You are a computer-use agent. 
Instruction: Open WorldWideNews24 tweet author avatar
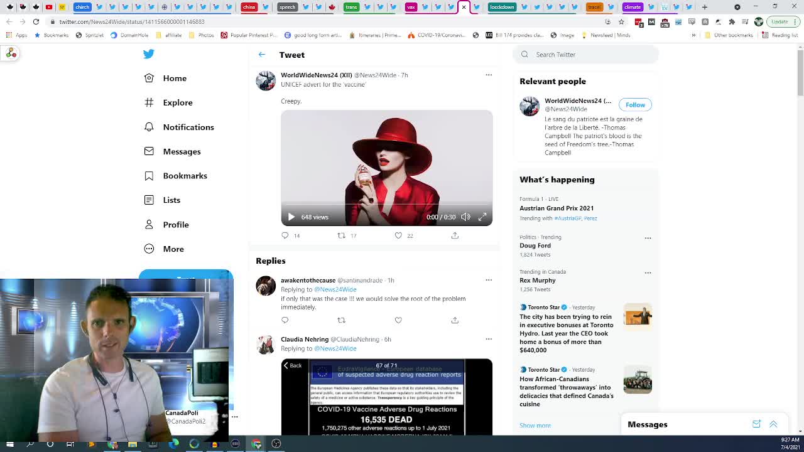tap(266, 81)
